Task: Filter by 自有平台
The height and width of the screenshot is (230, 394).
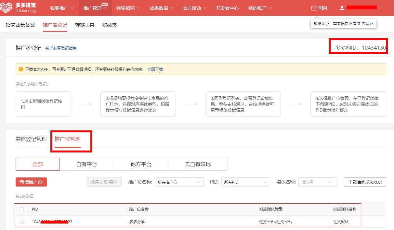Action: pyautogui.click(x=87, y=164)
